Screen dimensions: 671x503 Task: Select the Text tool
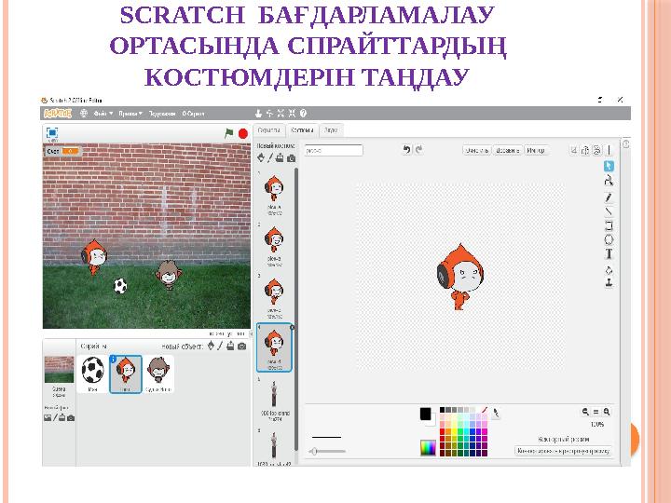(609, 254)
